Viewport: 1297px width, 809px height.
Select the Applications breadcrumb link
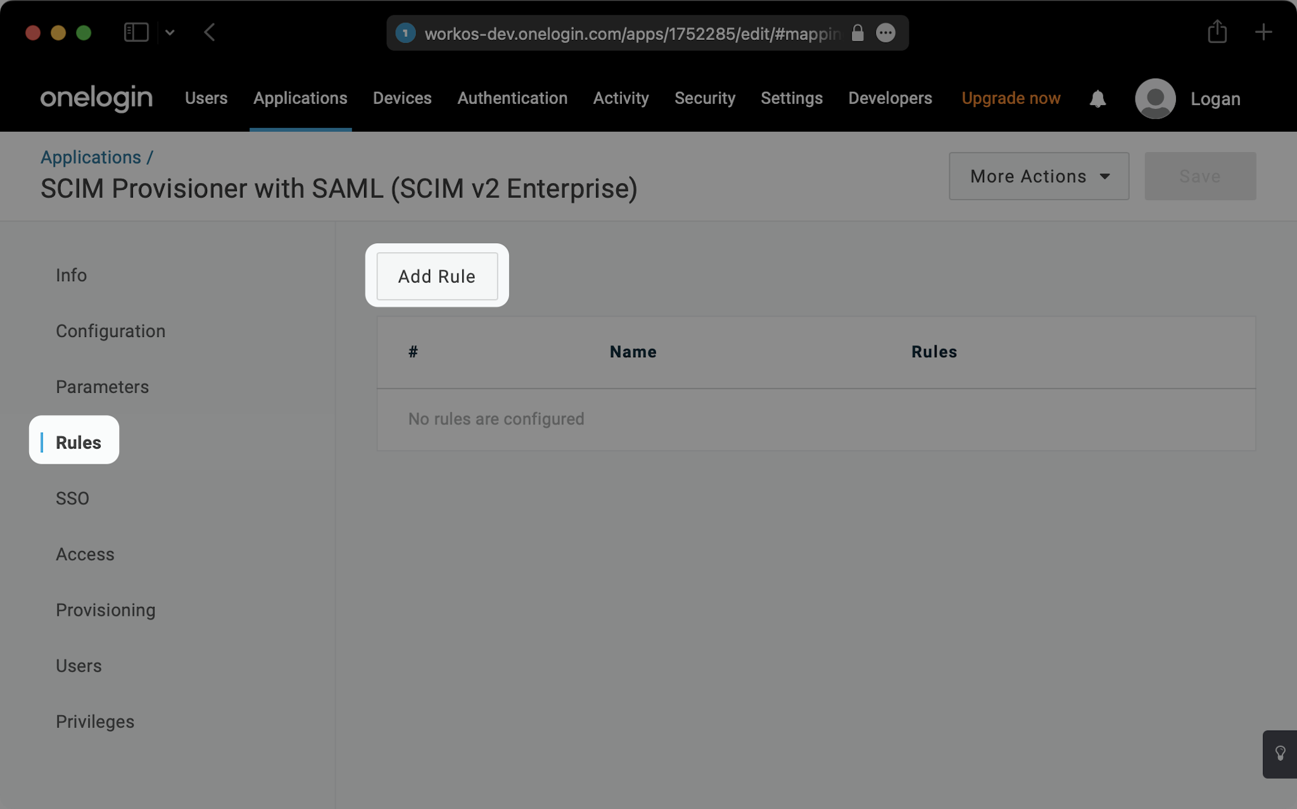click(91, 156)
